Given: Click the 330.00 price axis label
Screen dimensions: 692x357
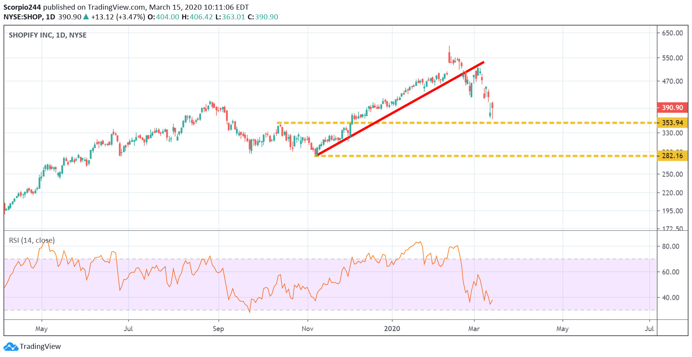Looking at the screenshot, I should (673, 133).
